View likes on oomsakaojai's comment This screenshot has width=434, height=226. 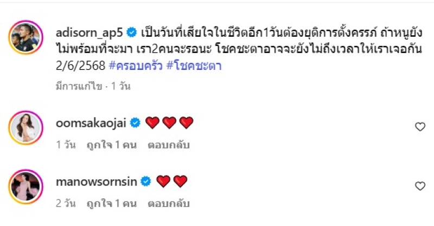pyautogui.click(x=111, y=146)
